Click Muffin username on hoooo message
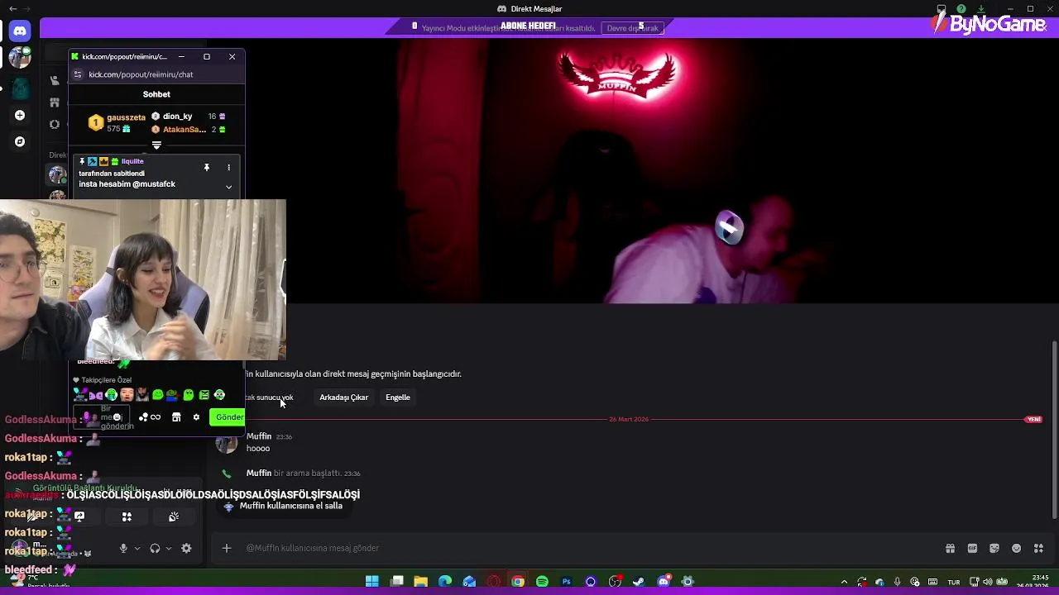Image resolution: width=1059 pixels, height=595 pixels. [259, 436]
